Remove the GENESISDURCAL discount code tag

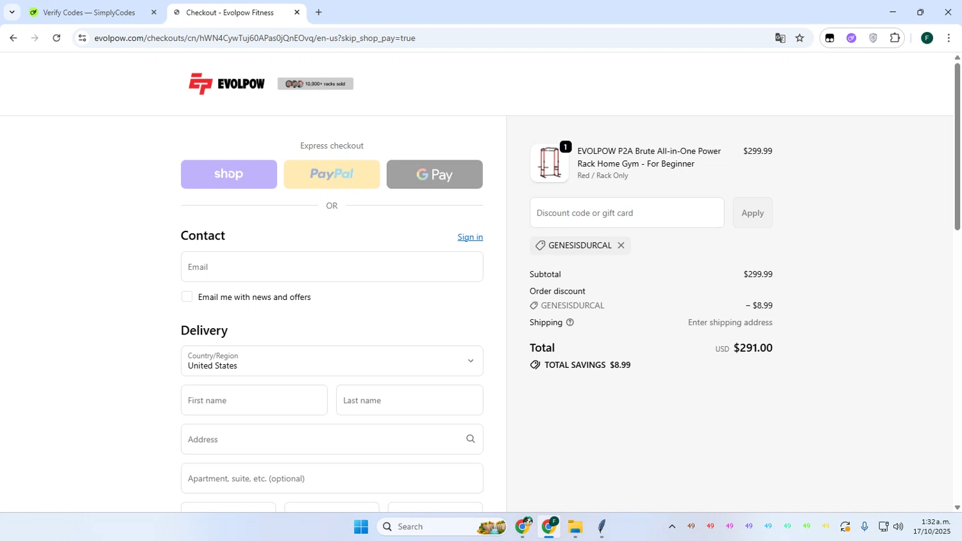[621, 246]
